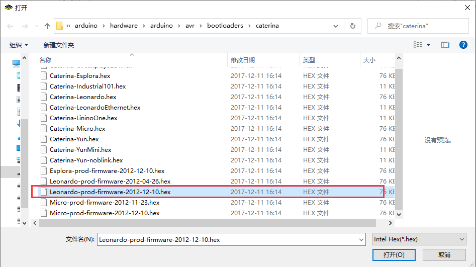Sort by 类型 column header
The image size is (476, 267).
[x=309, y=60]
